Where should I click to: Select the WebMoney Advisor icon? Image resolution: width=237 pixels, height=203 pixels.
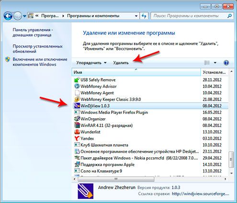[77, 86]
